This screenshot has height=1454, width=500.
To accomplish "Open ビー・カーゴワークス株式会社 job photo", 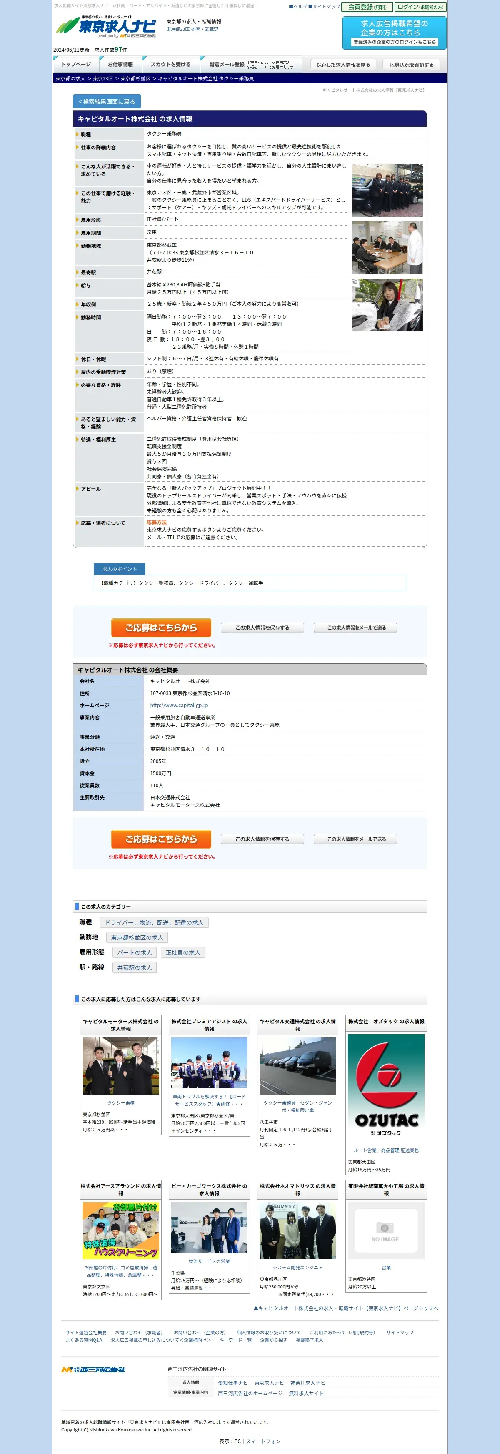I will (209, 1228).
